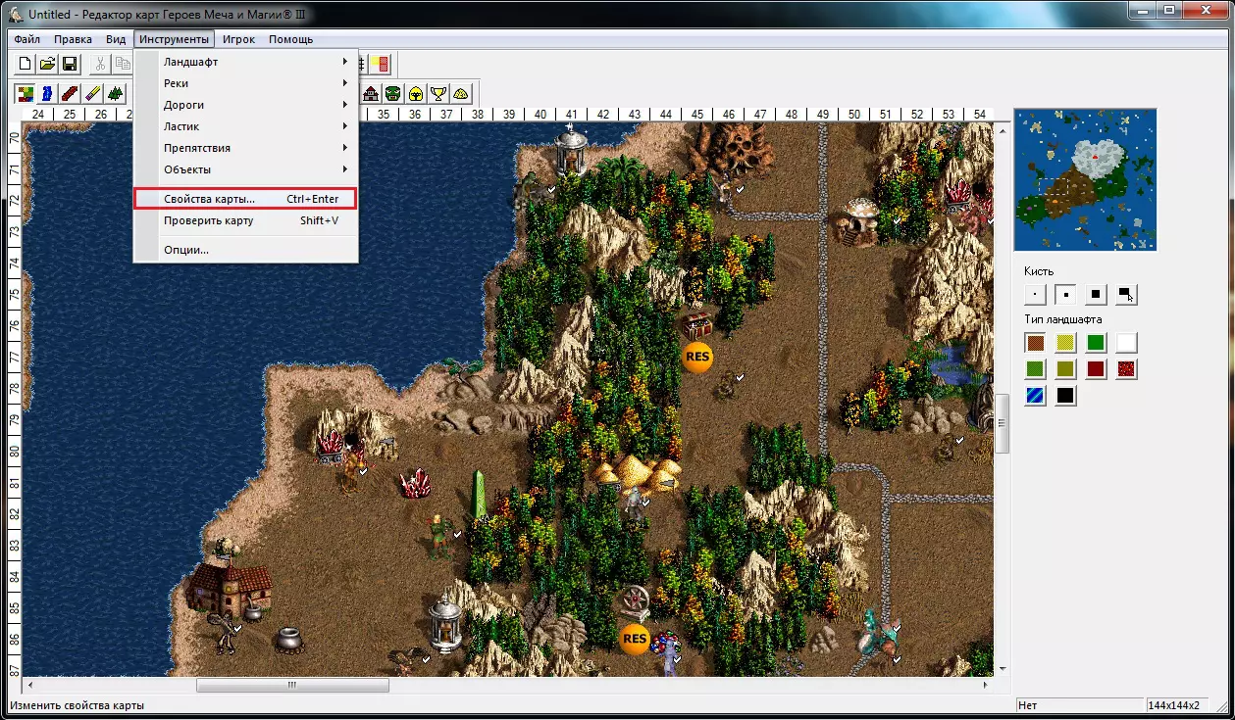Expand the Дороги submenu

coord(246,105)
